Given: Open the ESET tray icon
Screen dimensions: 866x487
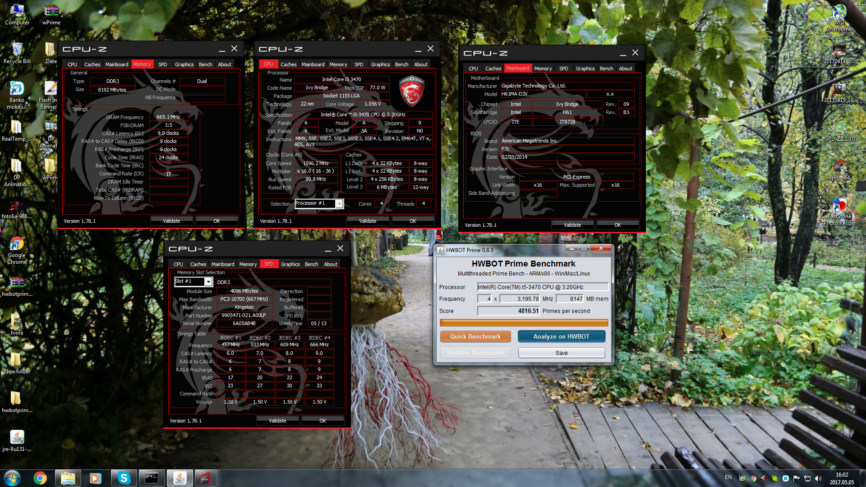Looking at the screenshot, I should [785, 478].
